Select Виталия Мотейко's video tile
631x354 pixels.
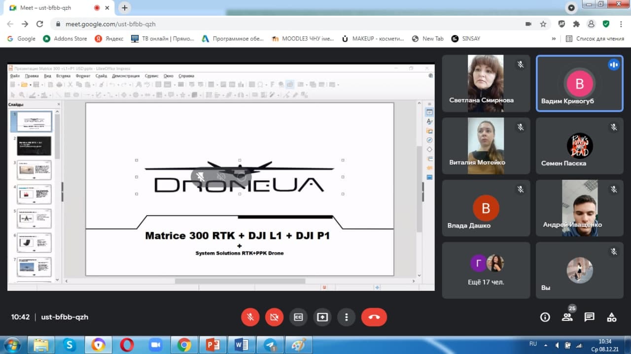(486, 146)
